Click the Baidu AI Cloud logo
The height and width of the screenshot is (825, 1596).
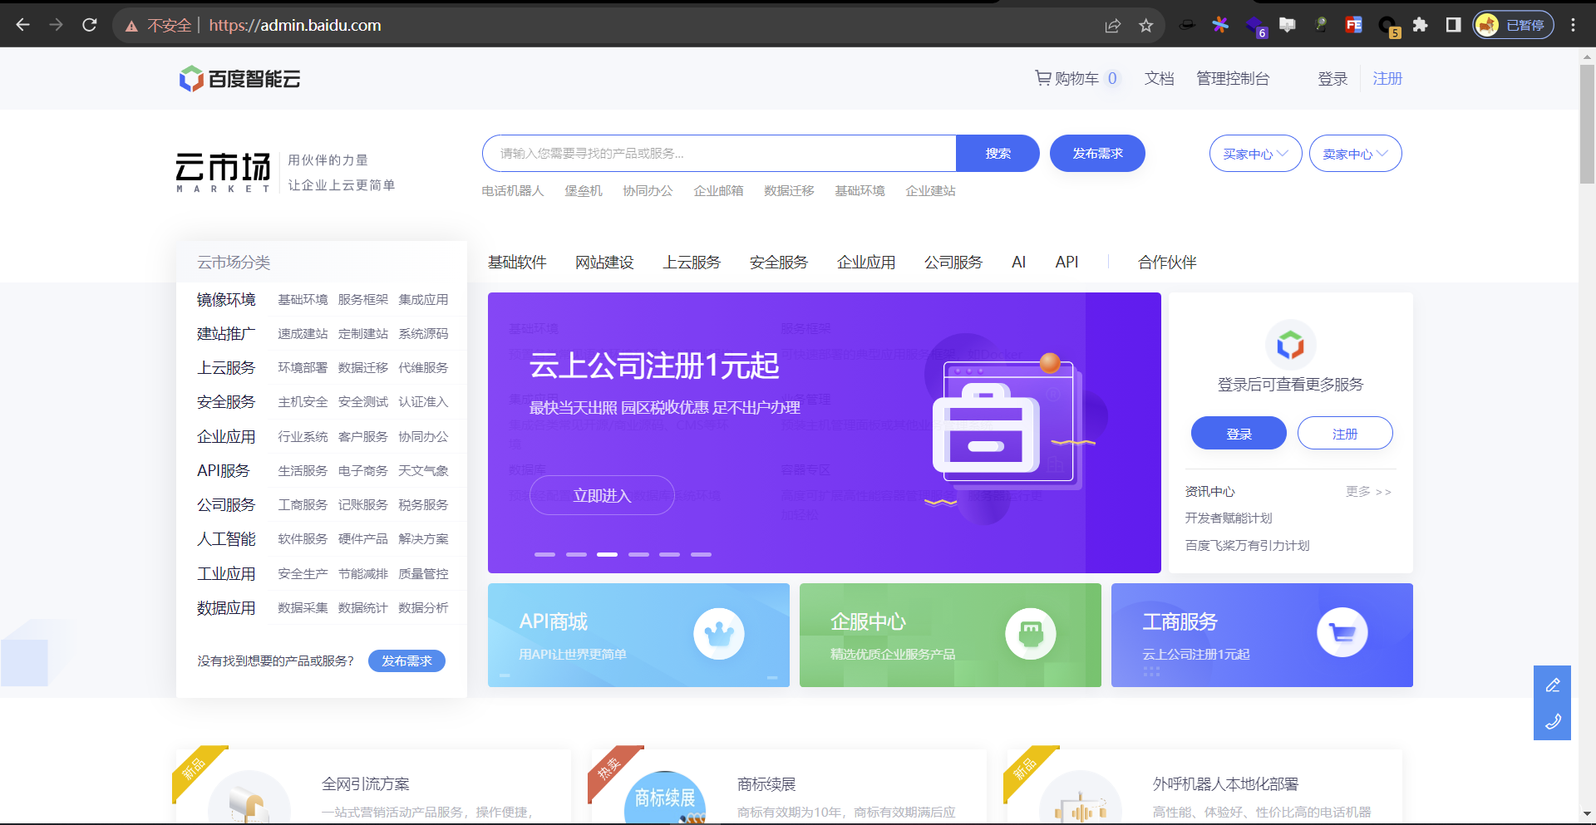239,79
